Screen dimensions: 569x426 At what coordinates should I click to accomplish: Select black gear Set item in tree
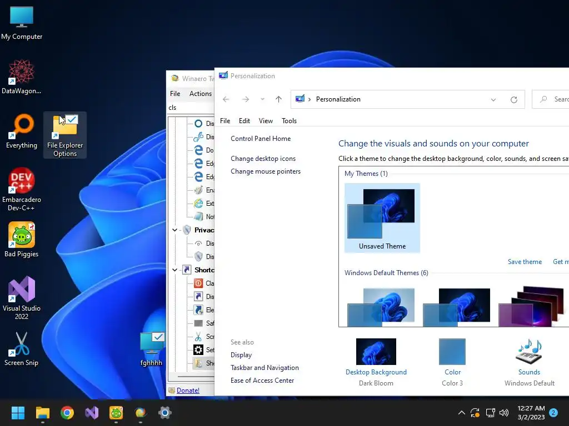203,350
